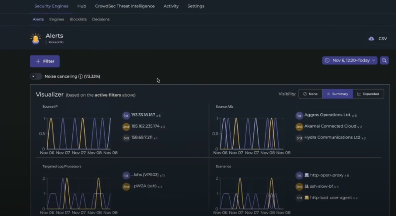Click 2nd badge beside Akamai Connected Cloud
The height and width of the screenshot is (216, 396).
(x=299, y=127)
